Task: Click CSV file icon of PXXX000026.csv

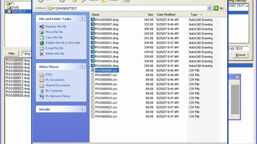Action: tap(93, 116)
